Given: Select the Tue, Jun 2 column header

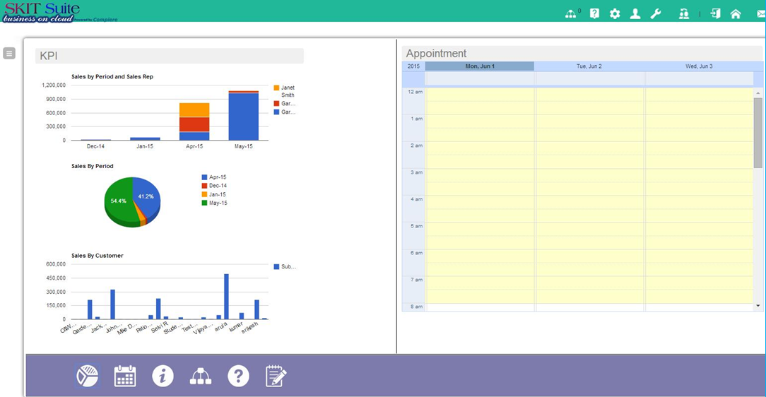Looking at the screenshot, I should 589,66.
